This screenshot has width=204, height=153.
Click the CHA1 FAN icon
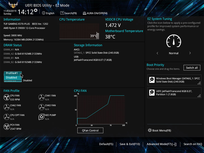pos(41,97)
